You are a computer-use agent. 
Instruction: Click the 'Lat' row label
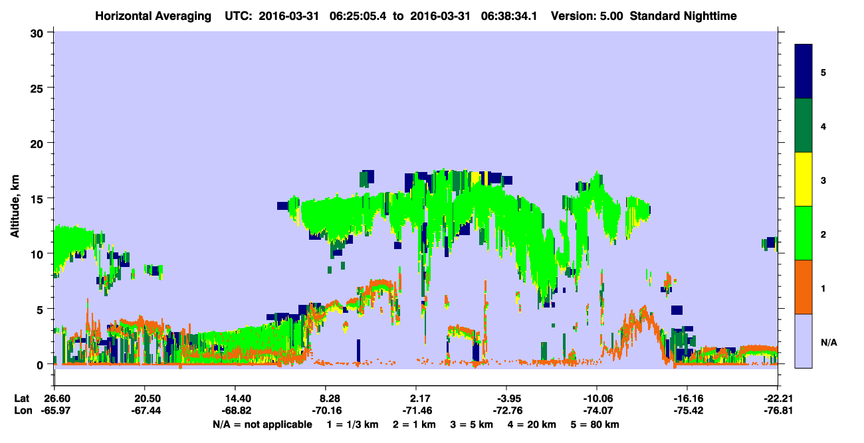pyautogui.click(x=21, y=399)
